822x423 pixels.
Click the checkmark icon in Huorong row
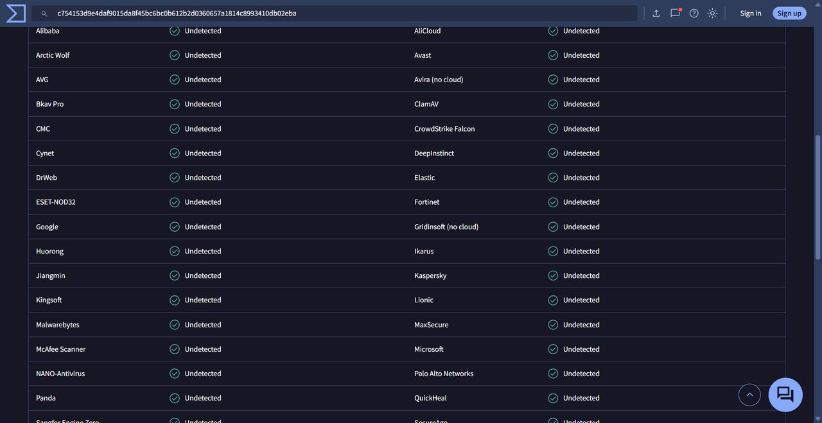(x=175, y=251)
